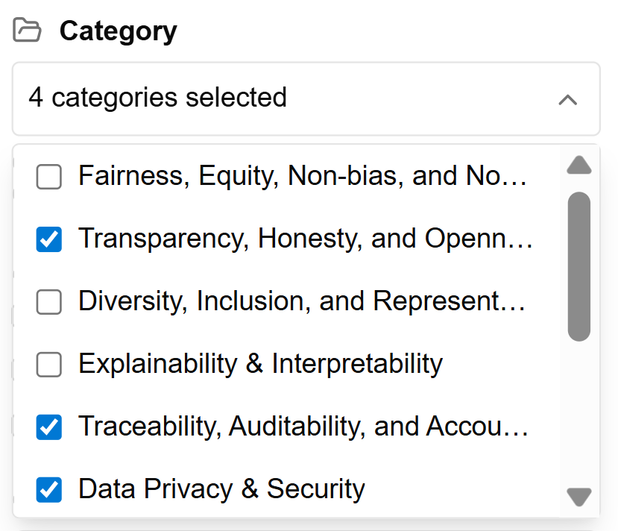Image resolution: width=618 pixels, height=531 pixels.
Task: Uncheck the Transparency, Honesty, and Openness checkbox
Action: [49, 239]
